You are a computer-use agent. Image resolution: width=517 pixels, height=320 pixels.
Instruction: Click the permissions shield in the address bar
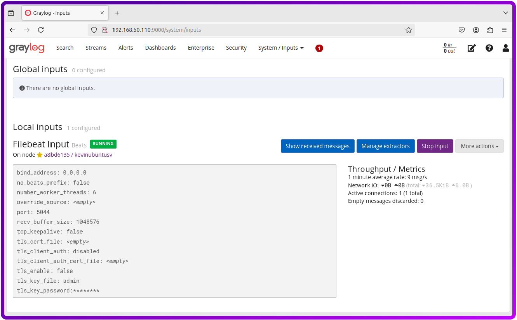pyautogui.click(x=94, y=29)
